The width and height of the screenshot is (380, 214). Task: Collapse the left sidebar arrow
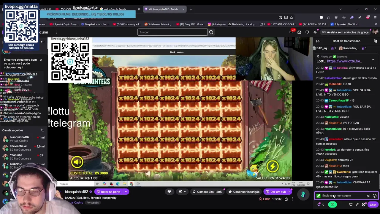(x=42, y=42)
